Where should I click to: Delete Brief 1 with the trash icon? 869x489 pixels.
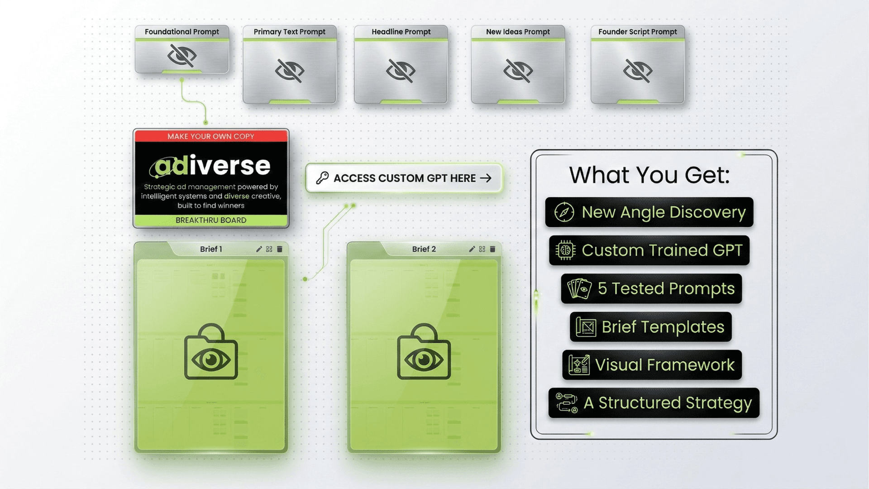coord(280,249)
